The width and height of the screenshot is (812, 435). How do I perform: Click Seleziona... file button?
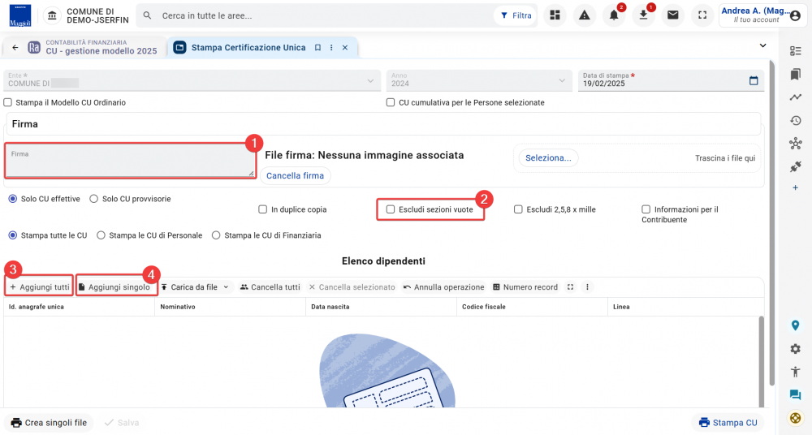click(548, 158)
